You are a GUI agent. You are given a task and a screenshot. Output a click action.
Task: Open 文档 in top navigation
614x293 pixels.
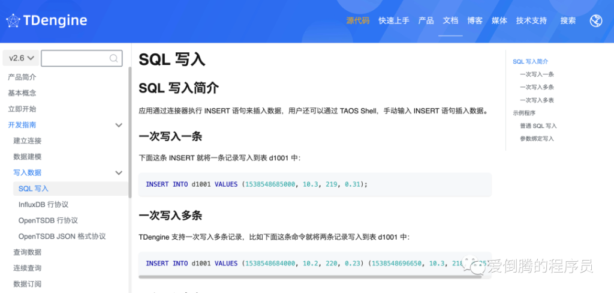click(x=450, y=21)
